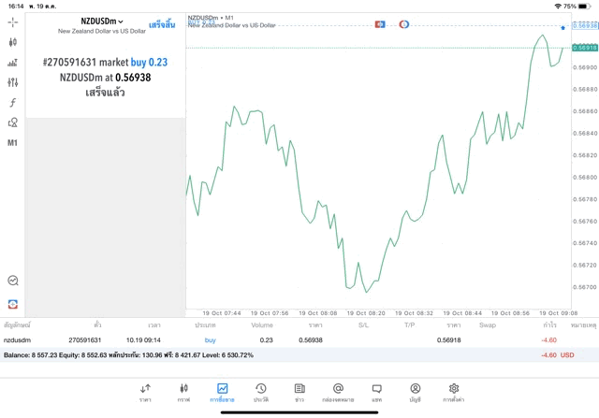Select the การซื้อขาย trade tab
The image size is (599, 418).
tap(222, 393)
